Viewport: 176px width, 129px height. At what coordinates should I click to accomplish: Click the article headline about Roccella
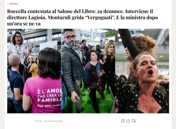pyautogui.click(x=82, y=18)
